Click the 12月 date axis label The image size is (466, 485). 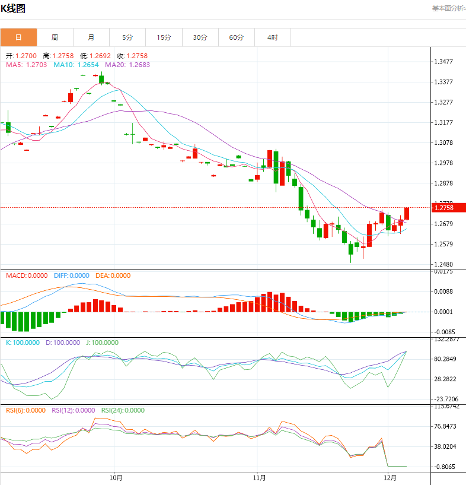point(390,478)
